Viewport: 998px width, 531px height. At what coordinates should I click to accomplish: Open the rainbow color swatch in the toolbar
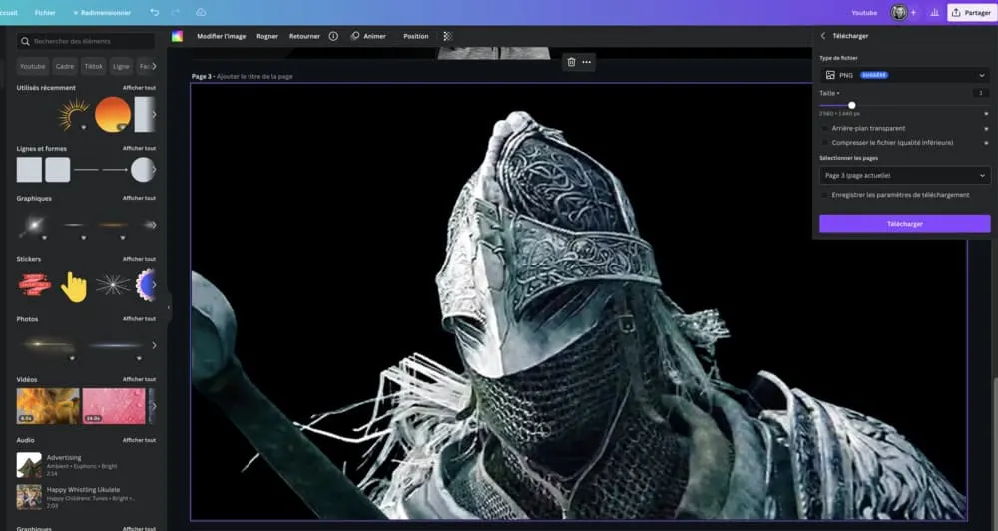(177, 36)
